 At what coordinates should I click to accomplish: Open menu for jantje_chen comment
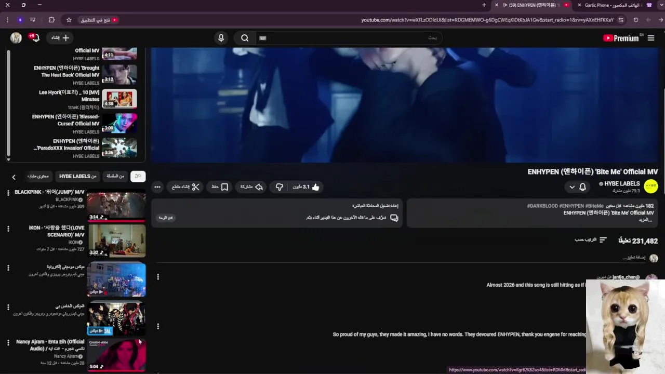pos(158,277)
